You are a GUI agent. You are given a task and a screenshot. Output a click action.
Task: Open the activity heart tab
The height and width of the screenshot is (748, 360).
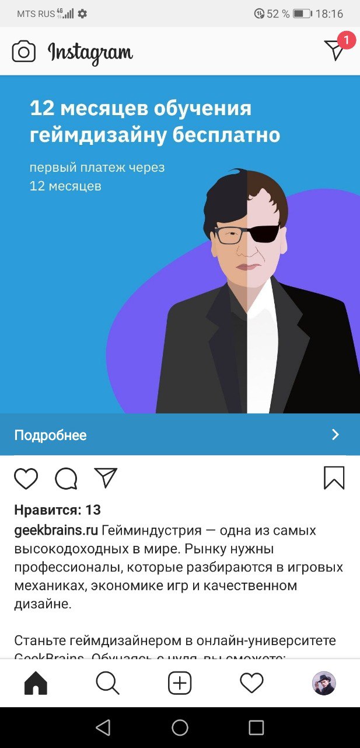coord(252,683)
